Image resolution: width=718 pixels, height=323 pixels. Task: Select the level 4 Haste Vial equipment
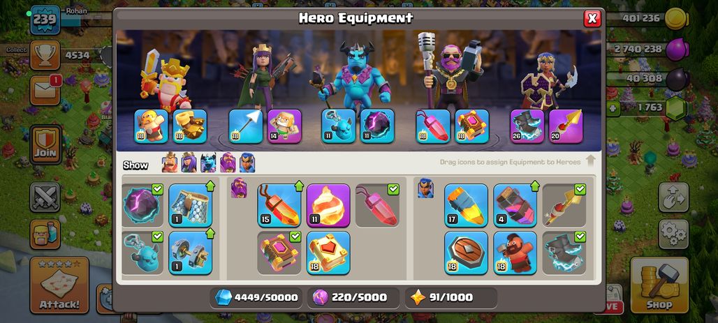515,205
